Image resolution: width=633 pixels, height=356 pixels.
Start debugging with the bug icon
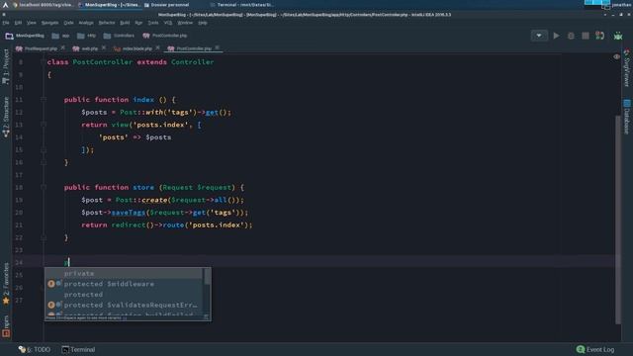[x=571, y=36]
